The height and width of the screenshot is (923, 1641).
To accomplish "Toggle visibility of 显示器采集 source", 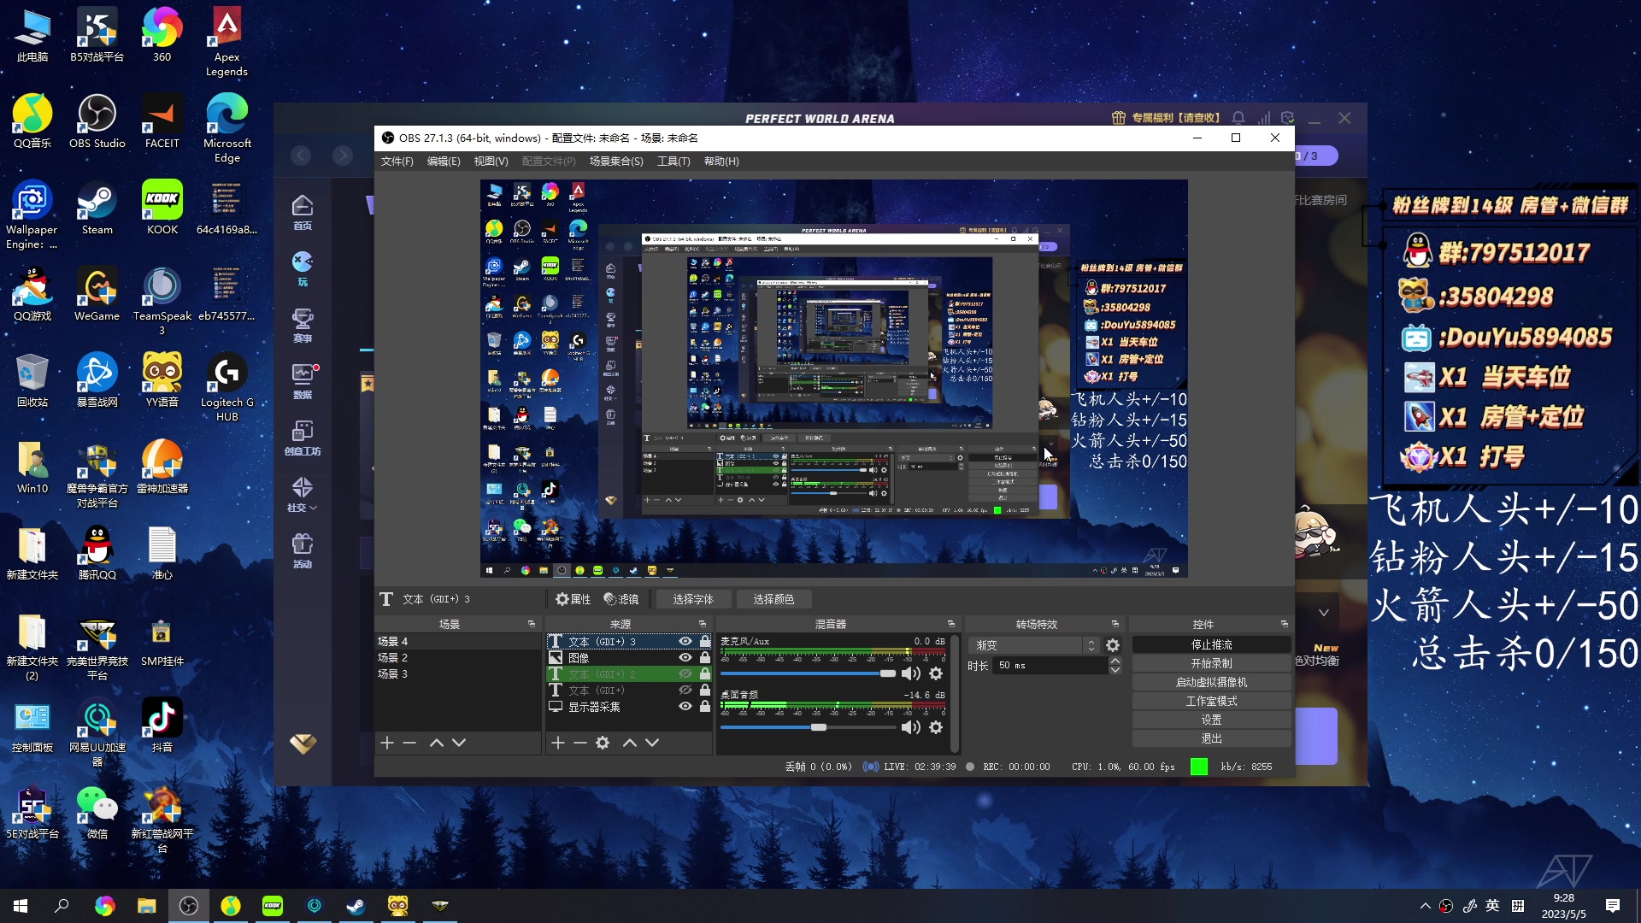I will [x=685, y=706].
